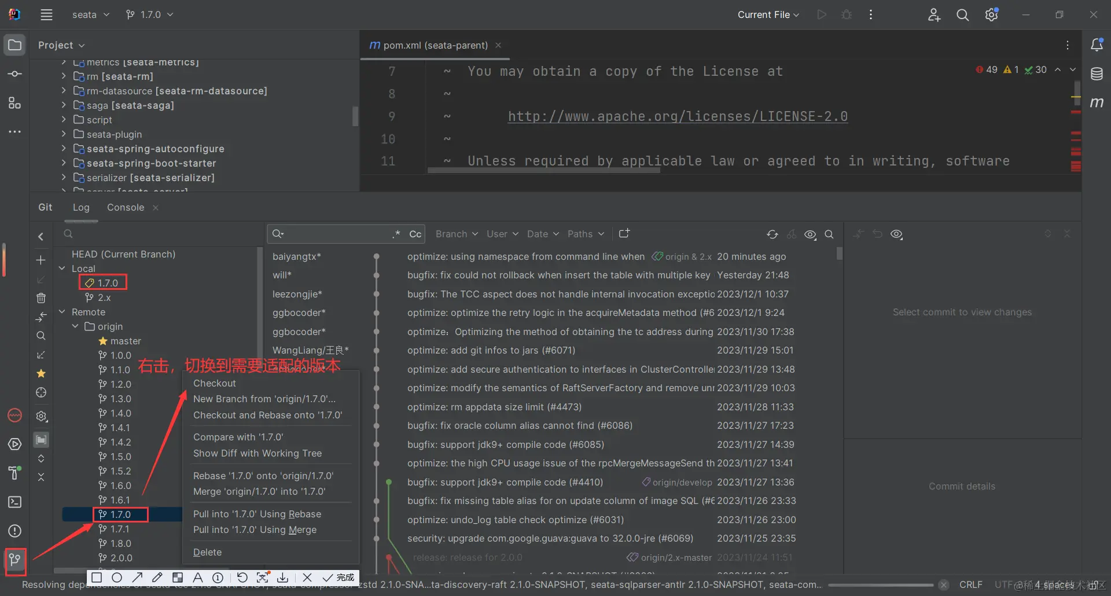Navigate log to selected branch head

[x=41, y=392]
